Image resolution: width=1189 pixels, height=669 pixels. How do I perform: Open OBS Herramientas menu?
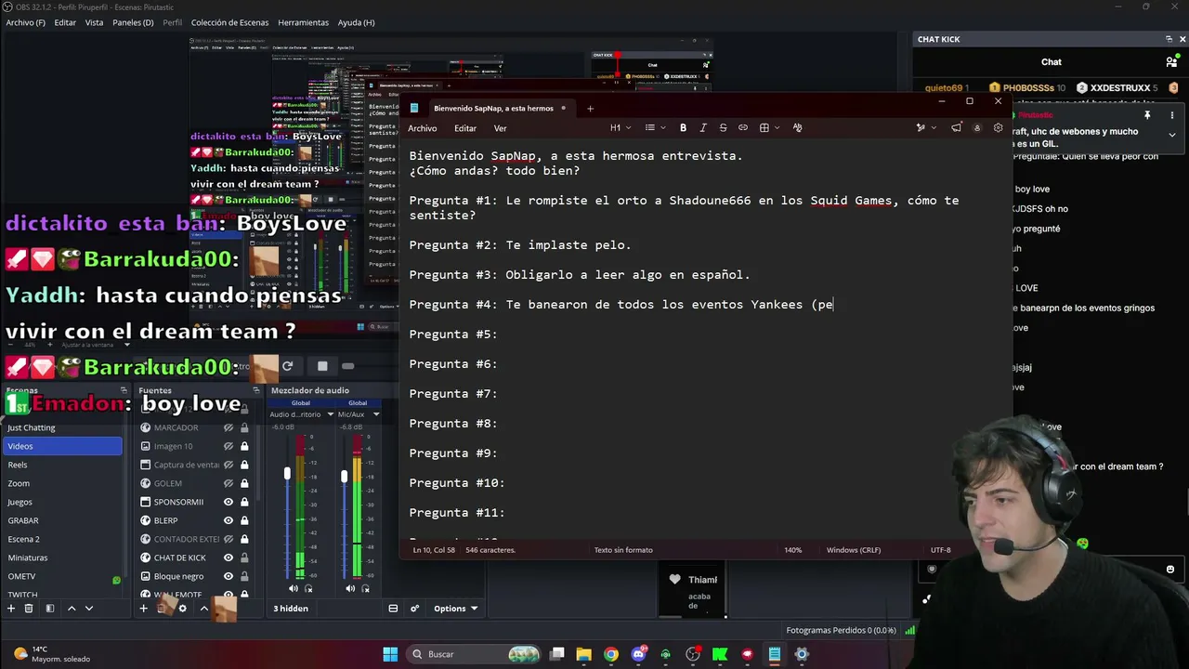[x=303, y=22]
